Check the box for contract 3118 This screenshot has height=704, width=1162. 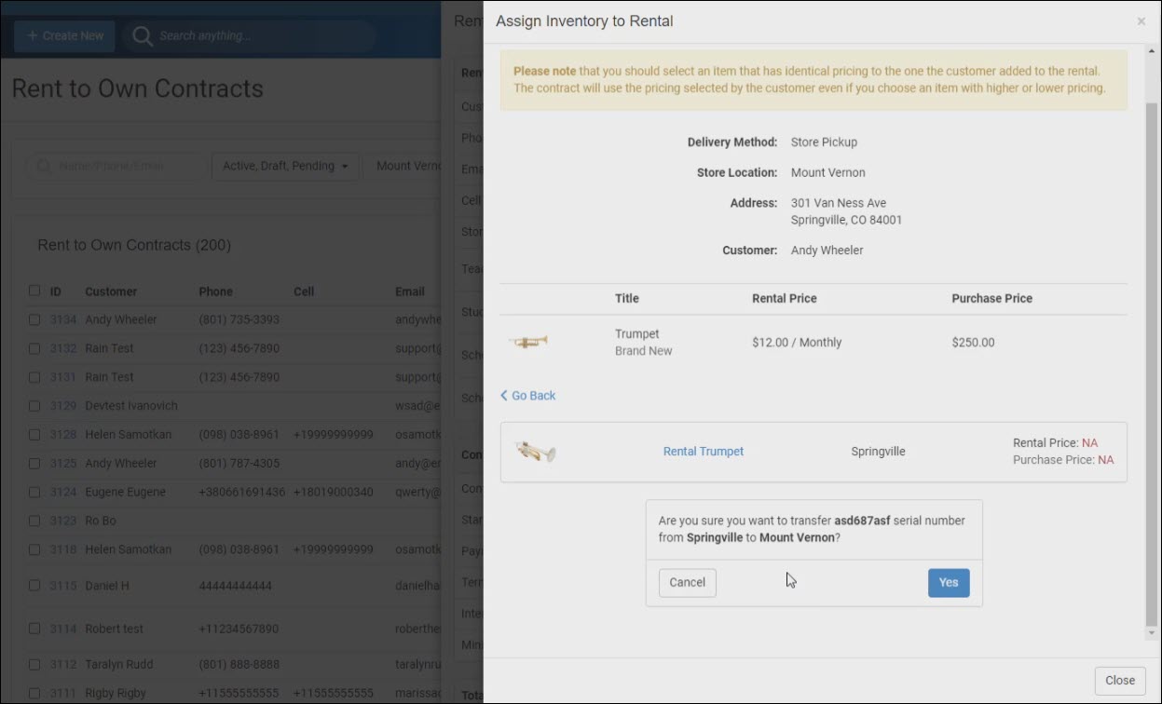point(34,549)
